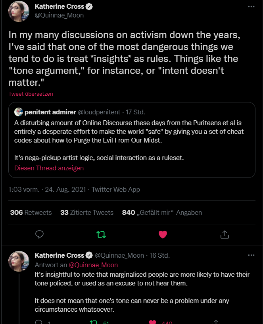Undo the green retweet on the main tweet
This screenshot has width=263, height=324.
click(101, 234)
